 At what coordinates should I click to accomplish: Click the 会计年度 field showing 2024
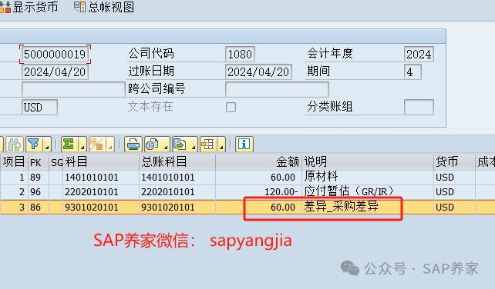click(x=419, y=54)
